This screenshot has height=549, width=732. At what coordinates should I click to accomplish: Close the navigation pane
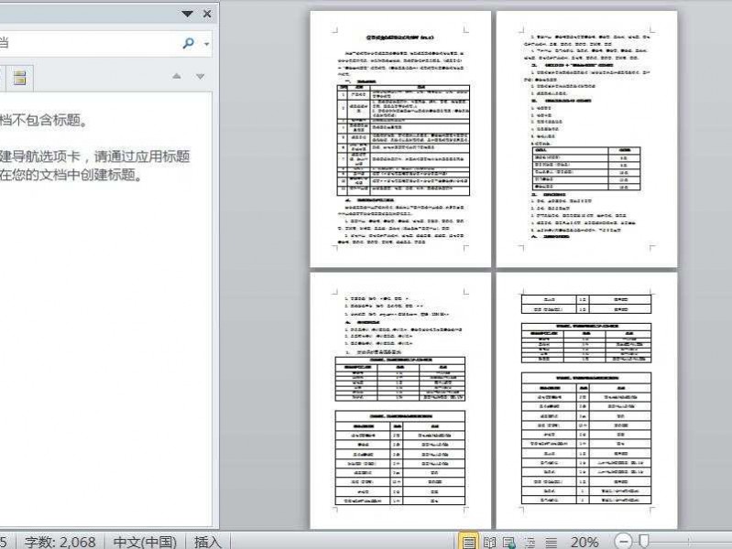207,14
